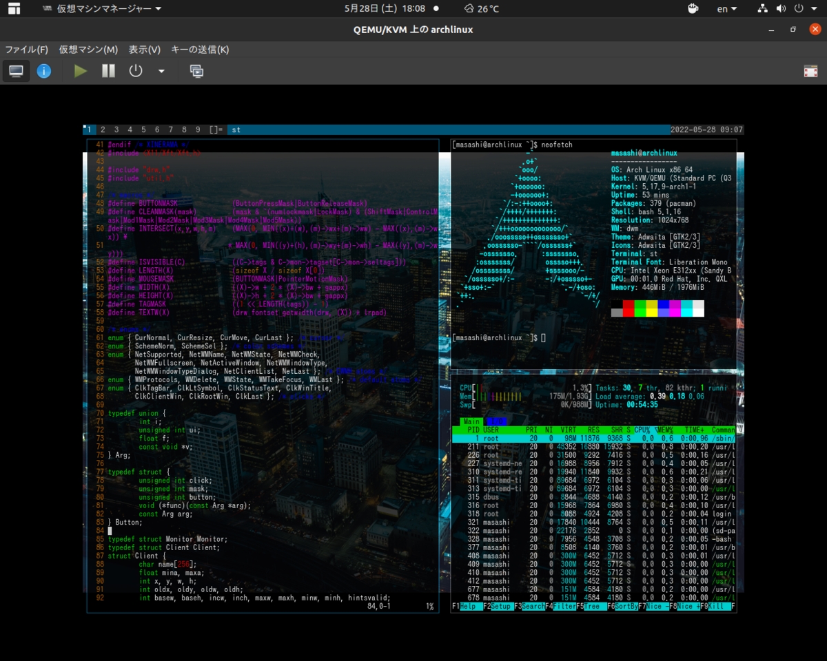
Task: Sort htop by the USER column header
Action: 491,430
